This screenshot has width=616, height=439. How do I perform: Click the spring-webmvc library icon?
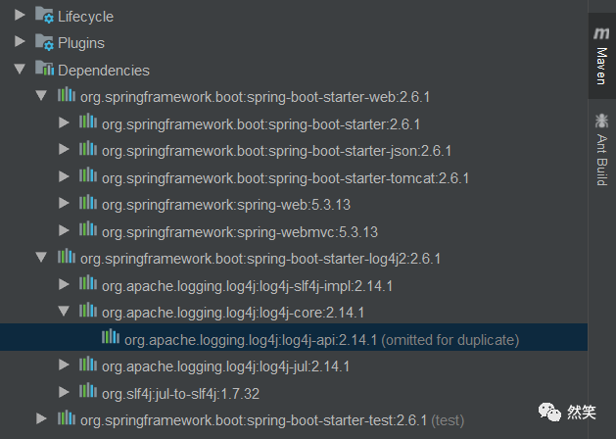(88, 231)
